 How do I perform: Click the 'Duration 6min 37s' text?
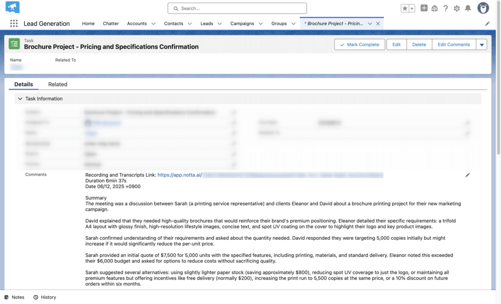point(106,181)
